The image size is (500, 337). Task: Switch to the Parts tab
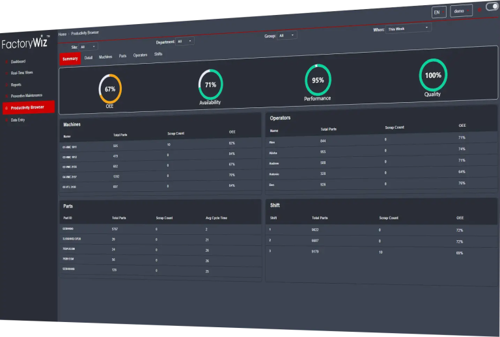tap(122, 56)
